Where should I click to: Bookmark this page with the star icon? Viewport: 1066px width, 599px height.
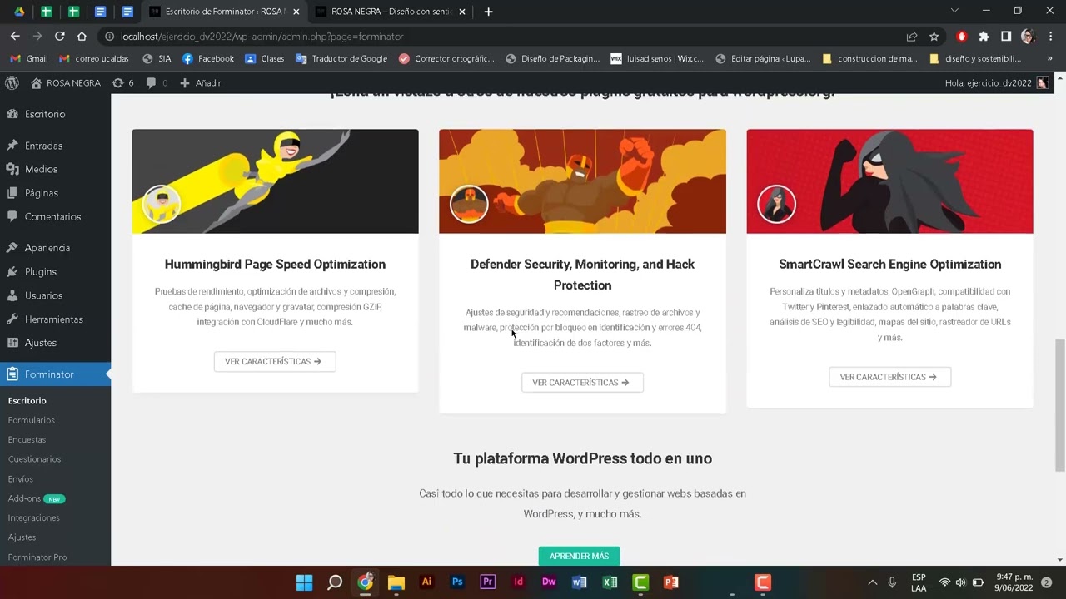coord(934,37)
